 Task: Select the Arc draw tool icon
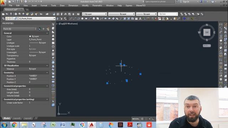(90, 18)
